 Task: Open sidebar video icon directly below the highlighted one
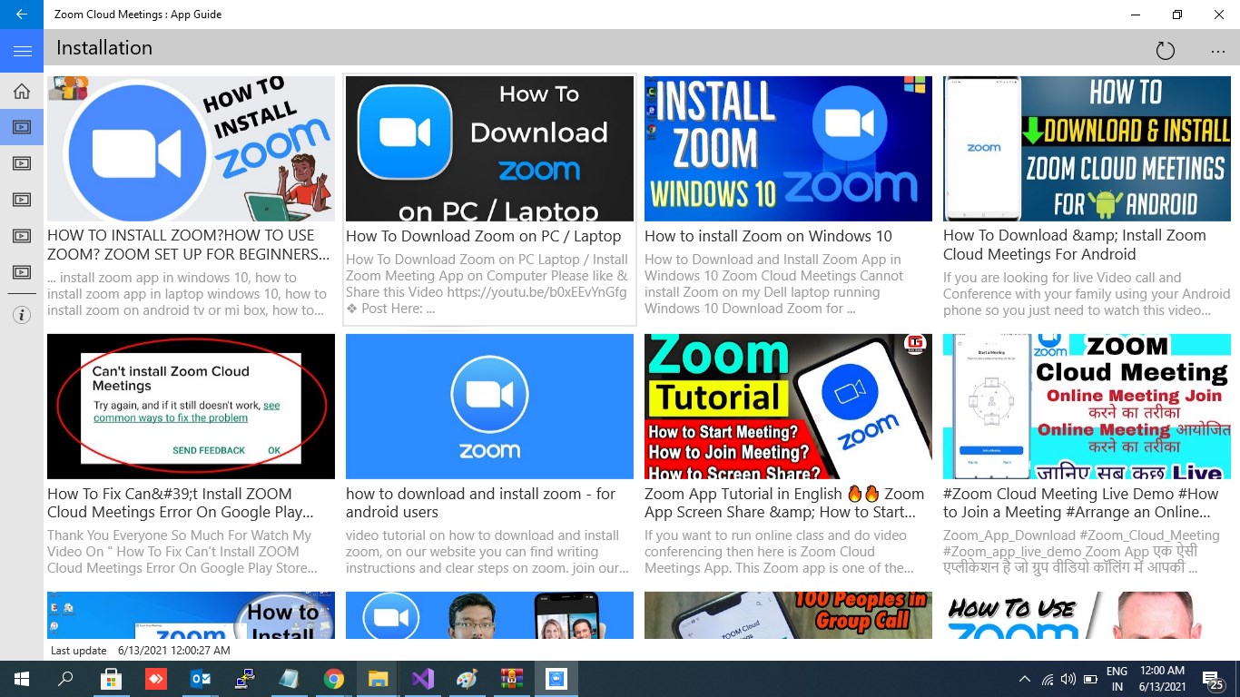(22, 163)
